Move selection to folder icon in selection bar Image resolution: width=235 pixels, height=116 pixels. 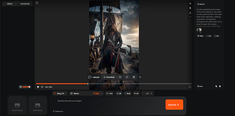click(x=120, y=77)
